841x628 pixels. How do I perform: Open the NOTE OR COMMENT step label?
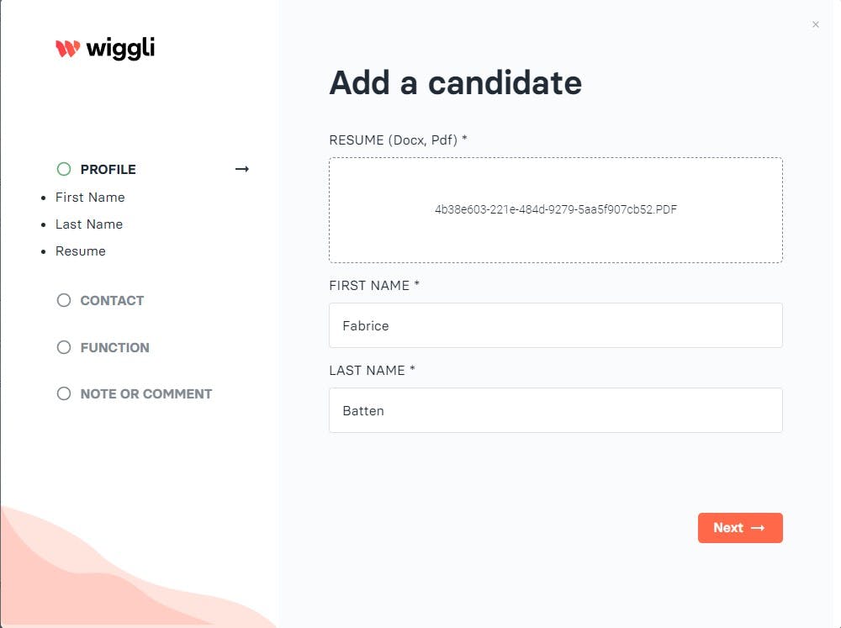[146, 393]
